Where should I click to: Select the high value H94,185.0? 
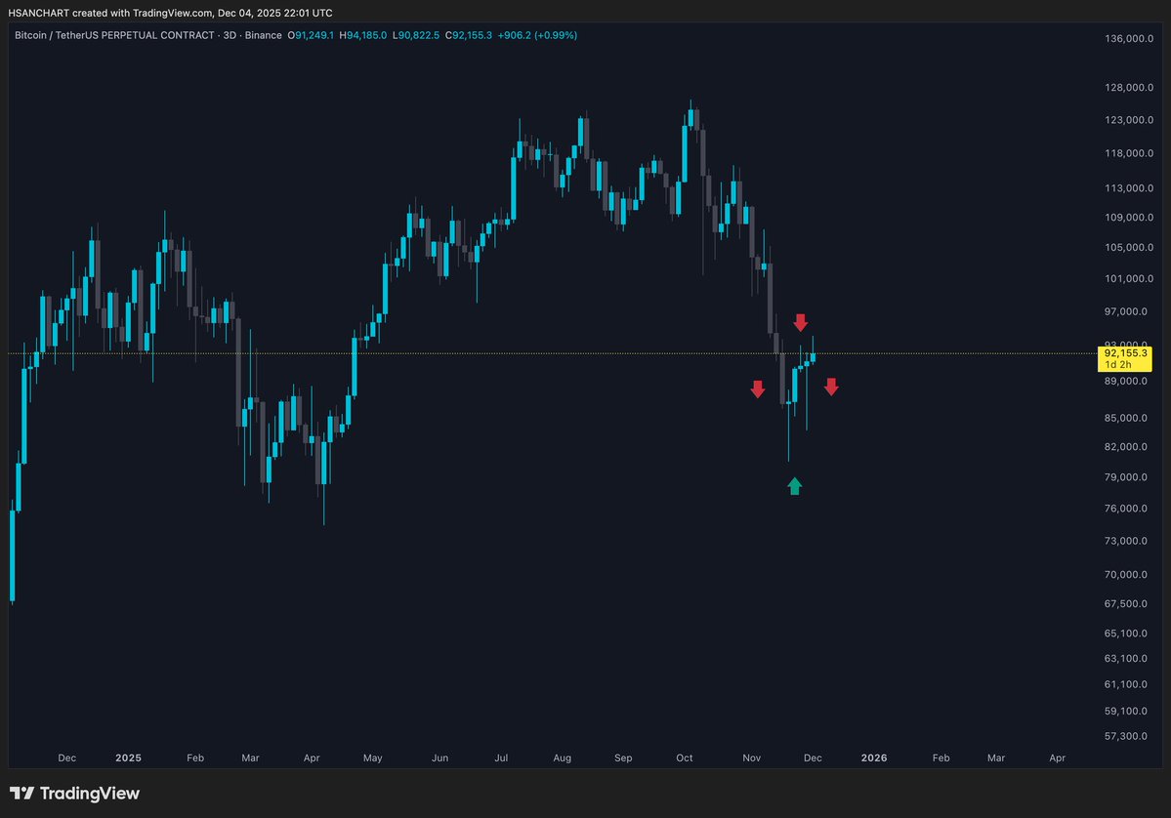click(363, 35)
